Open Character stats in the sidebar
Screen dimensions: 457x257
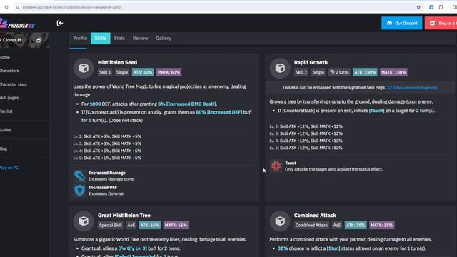pos(14,84)
